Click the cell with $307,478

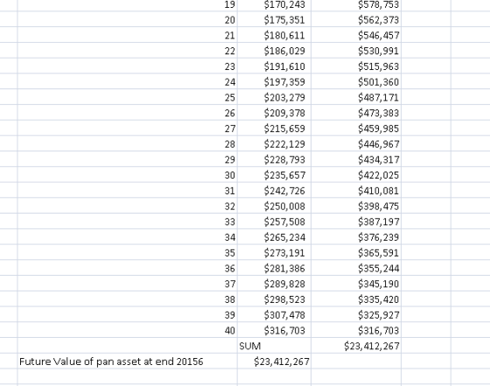click(x=275, y=314)
